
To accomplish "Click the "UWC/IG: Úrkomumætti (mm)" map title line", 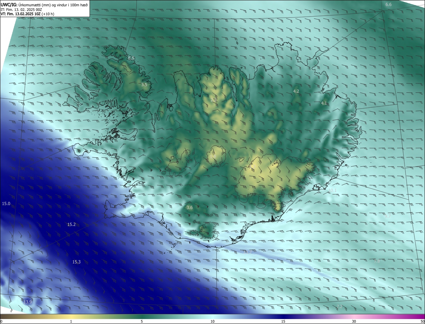I will coord(44,4).
